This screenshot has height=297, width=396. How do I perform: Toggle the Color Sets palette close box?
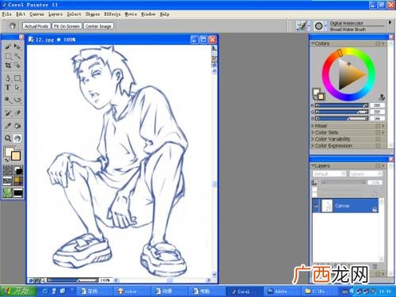pyautogui.click(x=378, y=132)
